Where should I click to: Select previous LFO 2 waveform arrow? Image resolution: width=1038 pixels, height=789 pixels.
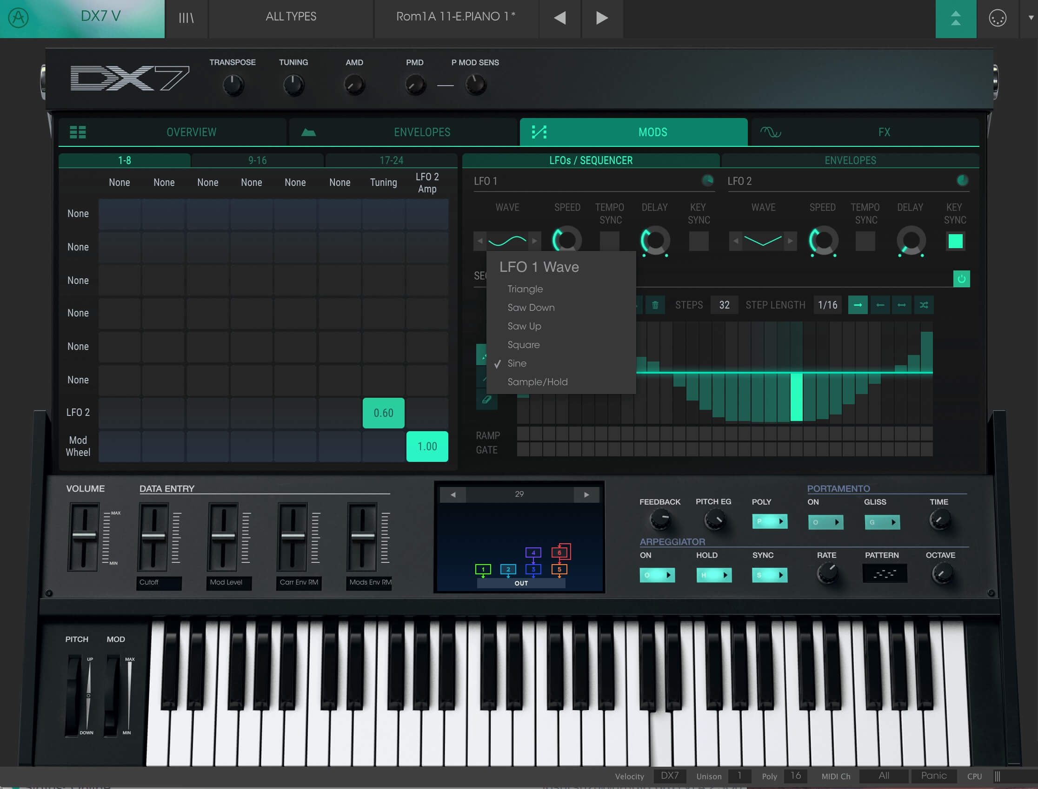[736, 241]
